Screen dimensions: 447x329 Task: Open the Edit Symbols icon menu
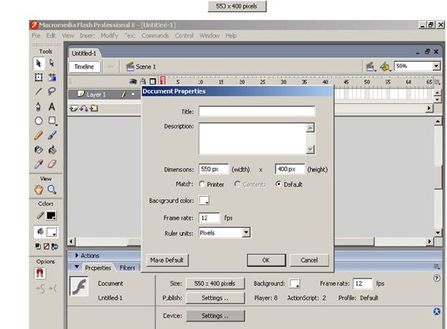point(385,67)
